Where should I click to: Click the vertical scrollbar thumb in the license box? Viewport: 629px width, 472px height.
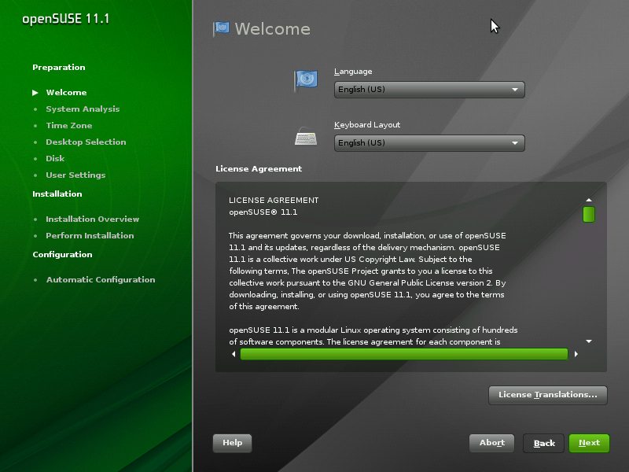pyautogui.click(x=589, y=214)
